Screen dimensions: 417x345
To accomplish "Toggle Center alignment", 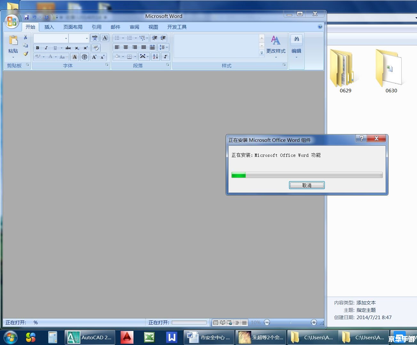I will point(126,47).
